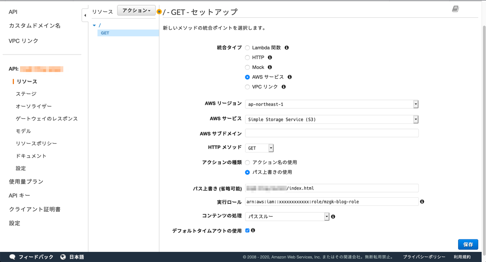Select VPC リンク integration type
Image resolution: width=486 pixels, height=262 pixels.
point(247,87)
